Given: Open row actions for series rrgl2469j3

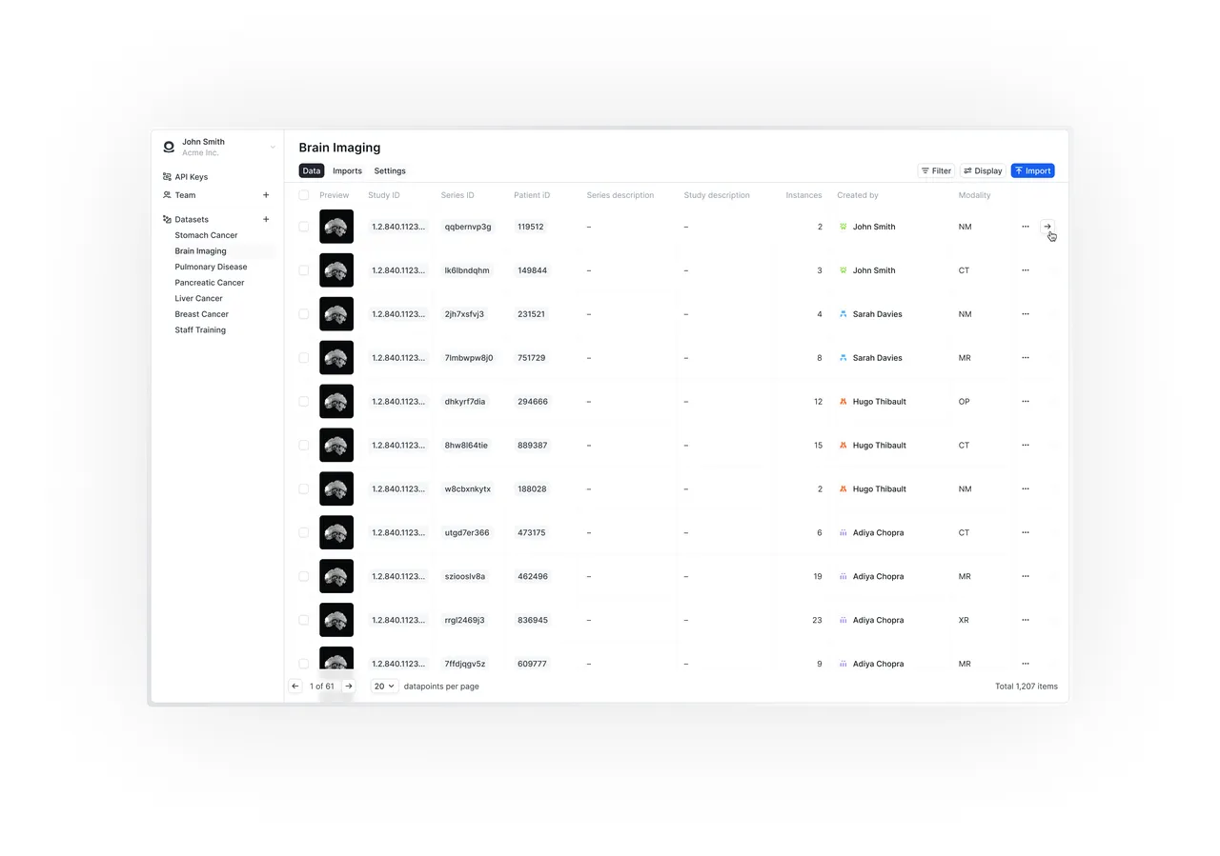Looking at the screenshot, I should point(1026,621).
